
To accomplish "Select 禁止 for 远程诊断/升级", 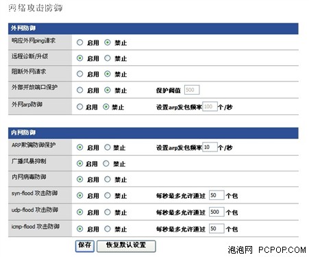I will point(108,58).
